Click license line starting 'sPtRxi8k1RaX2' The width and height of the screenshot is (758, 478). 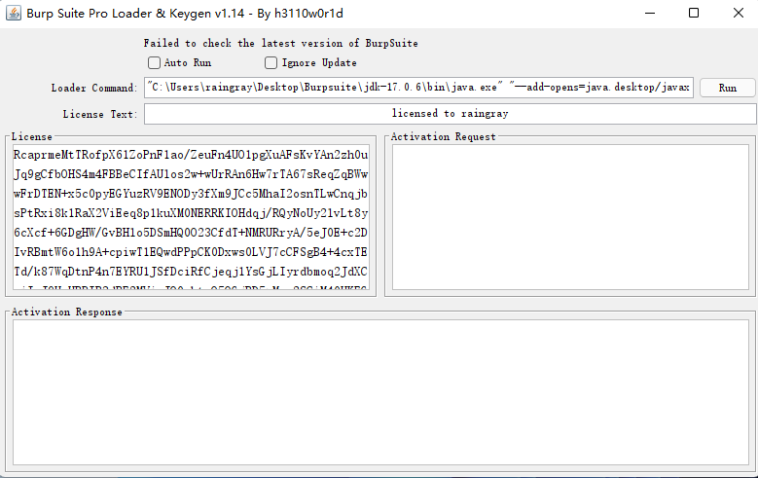191,213
